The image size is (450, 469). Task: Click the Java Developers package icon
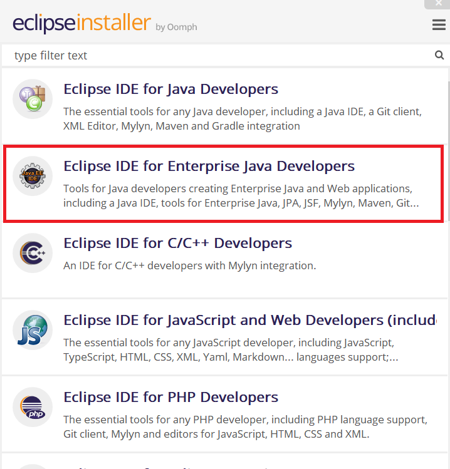point(33,99)
